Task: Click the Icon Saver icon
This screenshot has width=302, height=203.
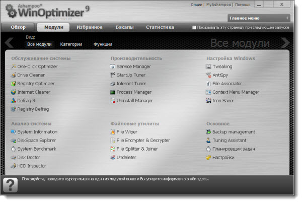Action: coord(208,100)
